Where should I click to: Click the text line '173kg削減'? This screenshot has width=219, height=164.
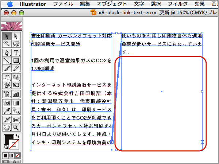43,69
